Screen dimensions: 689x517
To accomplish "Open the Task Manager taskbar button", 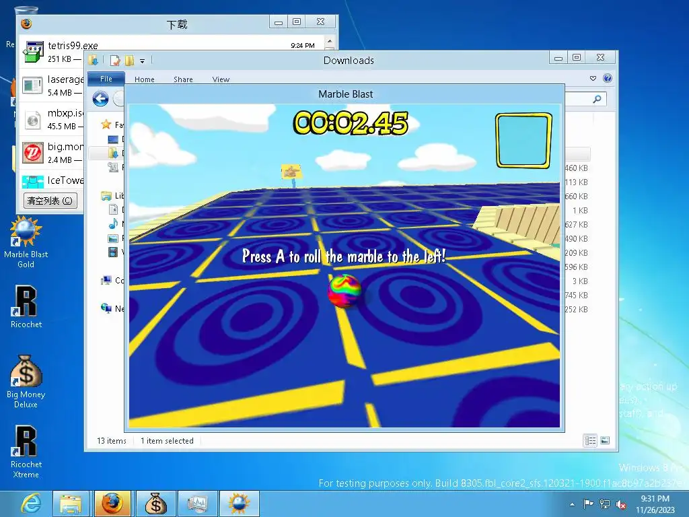I will point(196,504).
